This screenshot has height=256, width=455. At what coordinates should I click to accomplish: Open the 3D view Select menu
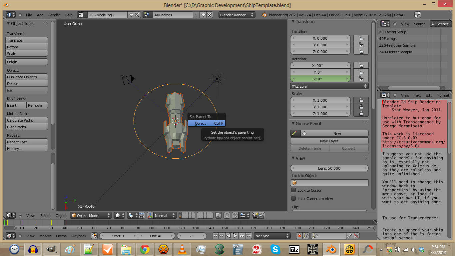[46, 216]
